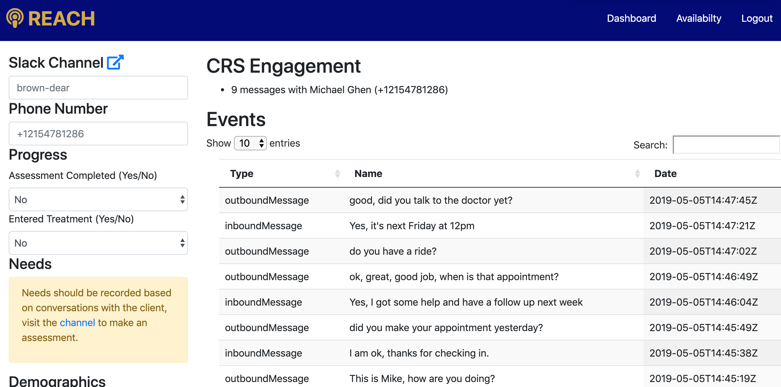Select the 'I am ok, thanks' inbound message
Screen dimensions: 781x387
pyautogui.click(x=419, y=353)
